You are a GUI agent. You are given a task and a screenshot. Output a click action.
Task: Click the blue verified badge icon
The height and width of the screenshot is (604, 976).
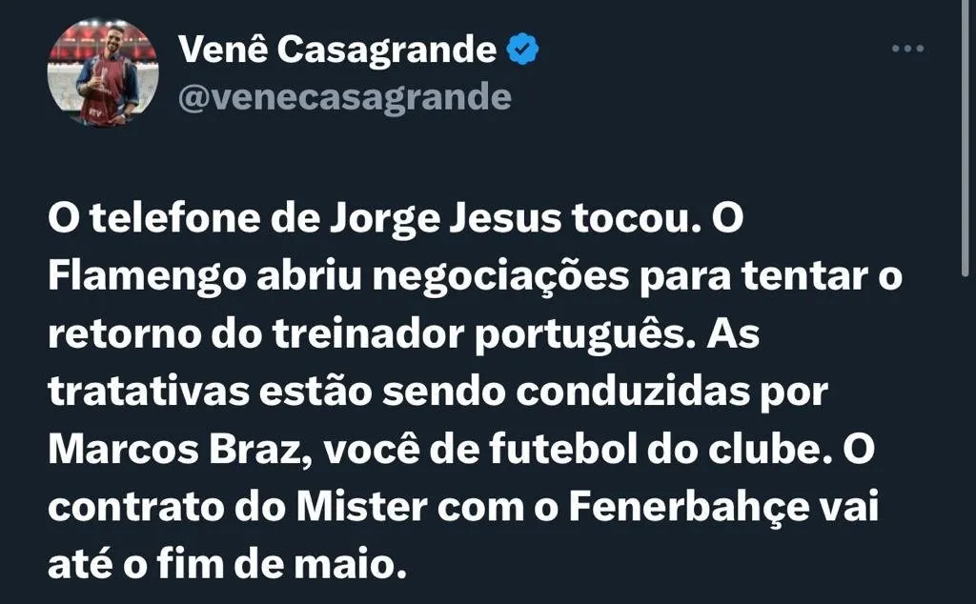(x=523, y=50)
